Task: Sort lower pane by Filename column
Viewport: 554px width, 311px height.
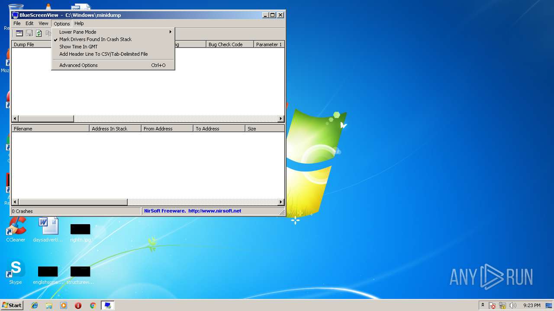Action: click(50, 129)
